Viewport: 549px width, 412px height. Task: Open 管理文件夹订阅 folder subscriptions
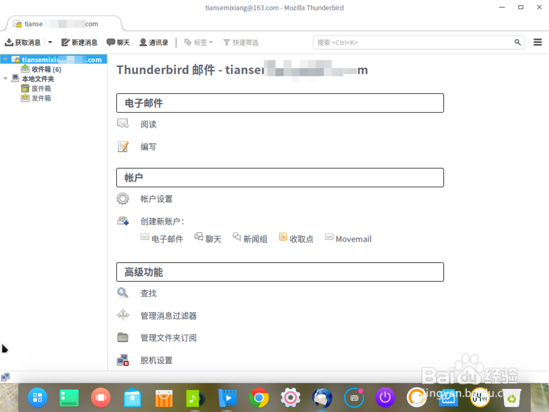[169, 338]
